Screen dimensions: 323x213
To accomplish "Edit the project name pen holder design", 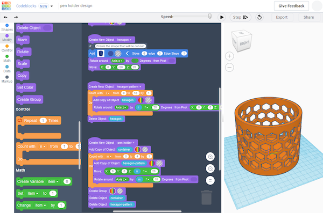I will tap(76, 6).
